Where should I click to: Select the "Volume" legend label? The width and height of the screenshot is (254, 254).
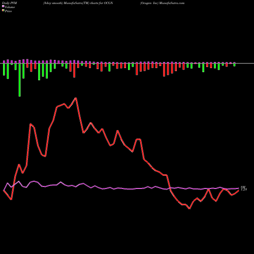pos(10,7)
